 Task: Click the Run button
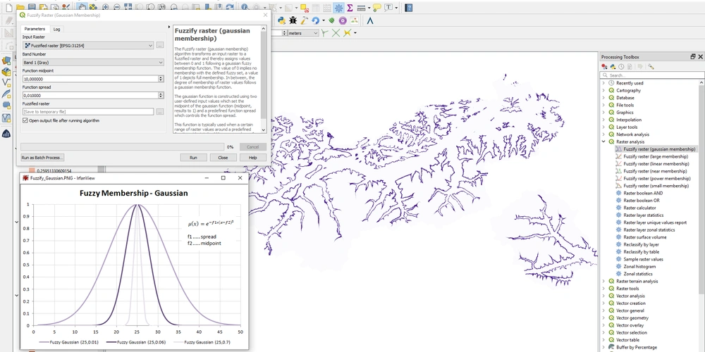point(193,158)
